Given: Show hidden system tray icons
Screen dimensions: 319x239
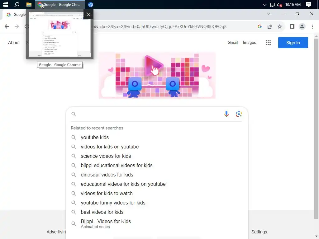Looking at the screenshot, I should click(x=264, y=4).
